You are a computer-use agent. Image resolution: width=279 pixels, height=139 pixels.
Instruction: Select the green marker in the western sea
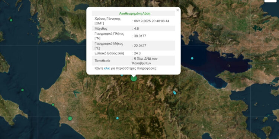(22, 90)
